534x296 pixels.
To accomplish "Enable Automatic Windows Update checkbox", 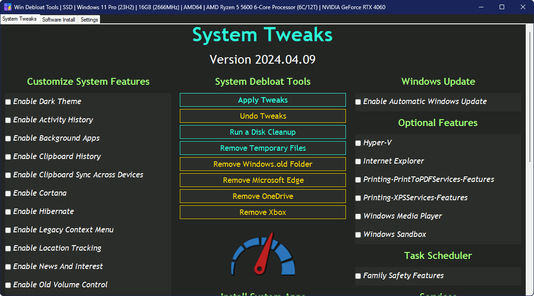I will click(358, 102).
